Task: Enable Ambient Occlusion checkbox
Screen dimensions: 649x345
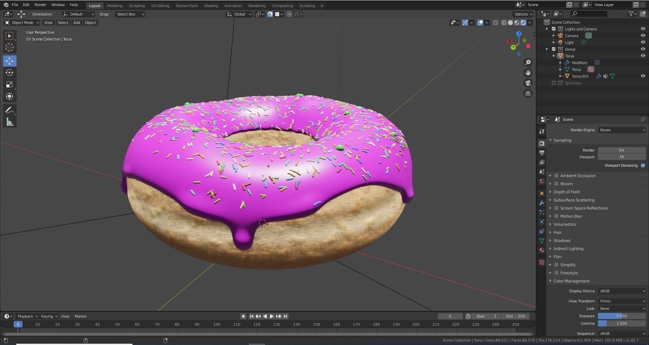Action: 556,176
